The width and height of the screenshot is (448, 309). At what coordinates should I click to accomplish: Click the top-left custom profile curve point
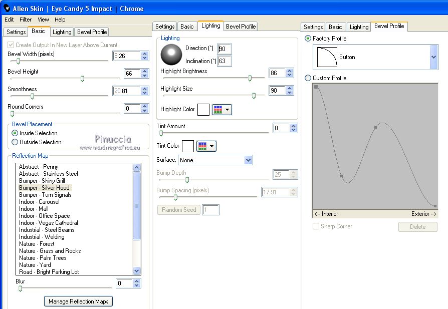316,87
